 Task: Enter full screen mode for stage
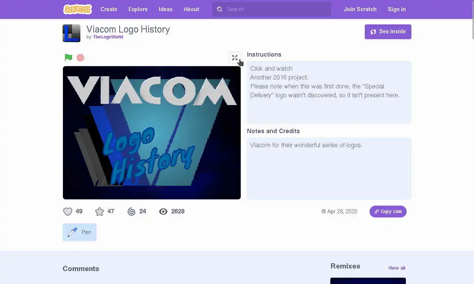[x=235, y=58]
